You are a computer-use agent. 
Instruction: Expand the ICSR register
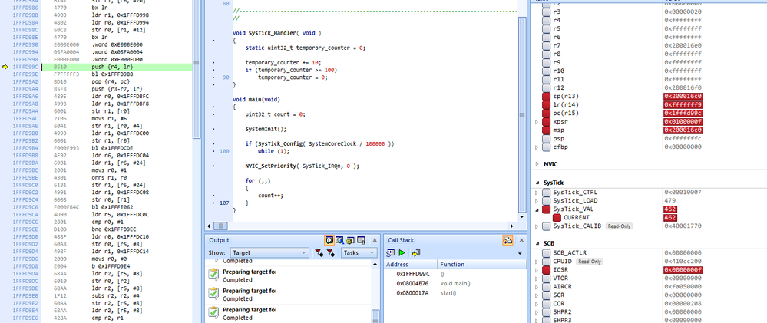coord(537,270)
